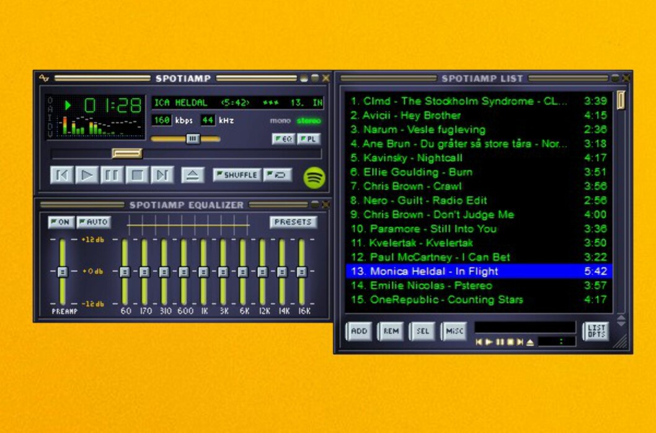The image size is (656, 433).
Task: Click the Previous track button
Action: (62, 175)
